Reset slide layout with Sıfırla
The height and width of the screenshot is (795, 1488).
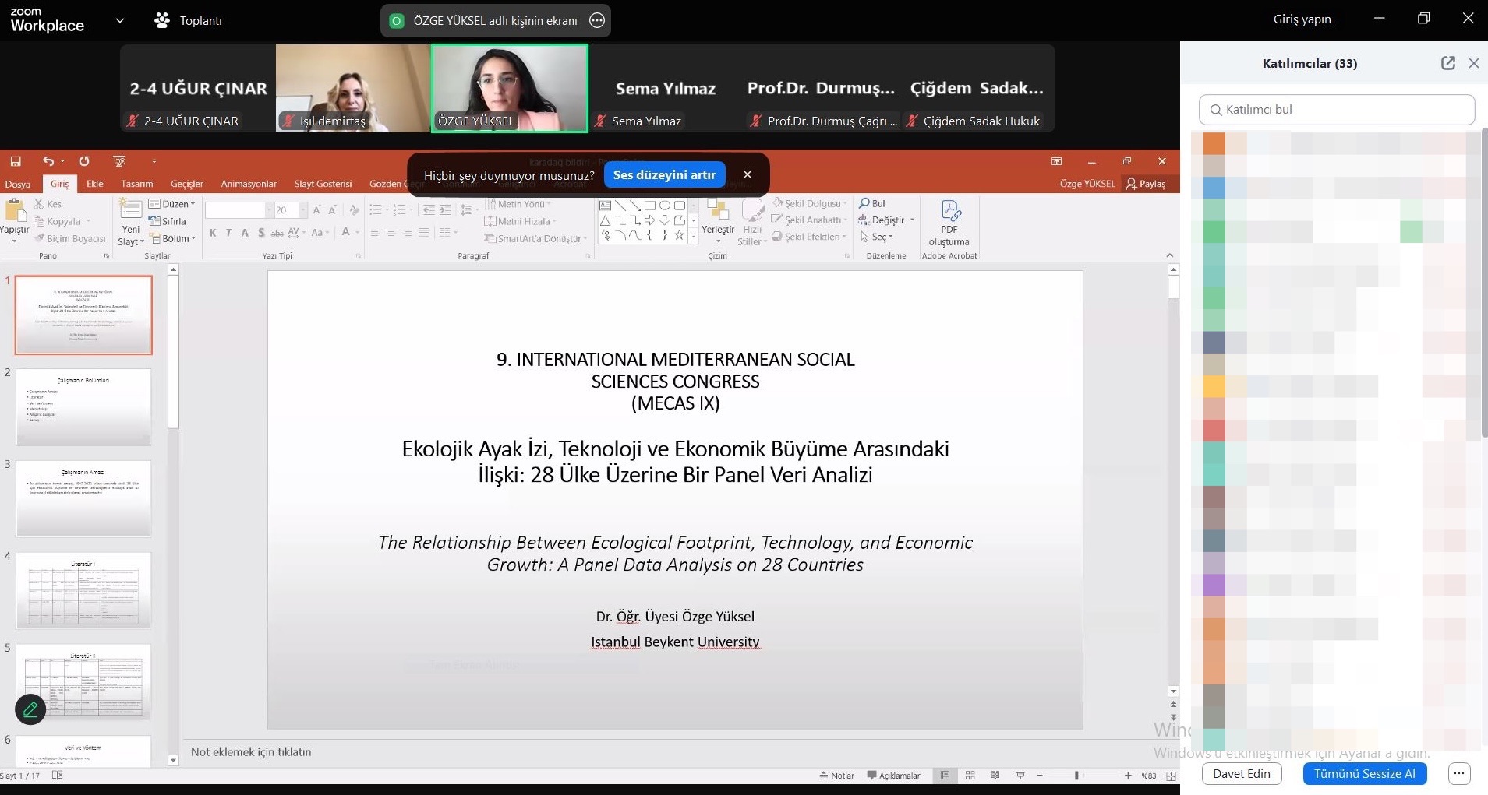click(168, 221)
